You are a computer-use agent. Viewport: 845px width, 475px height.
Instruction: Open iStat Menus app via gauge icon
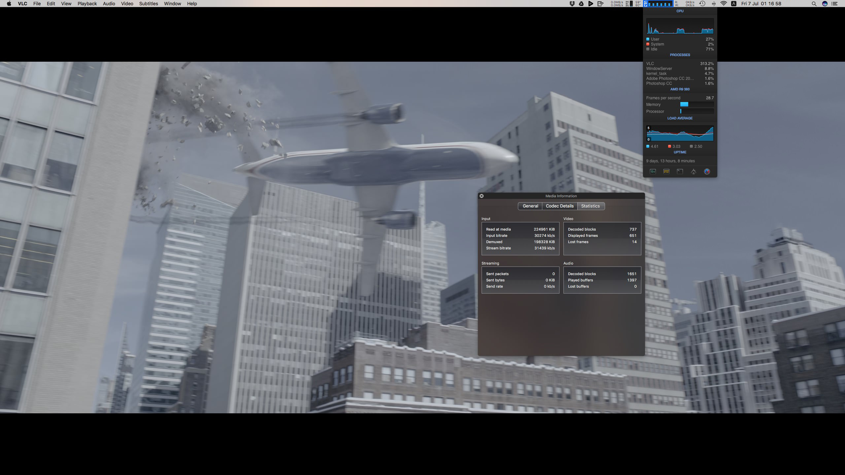click(x=707, y=172)
